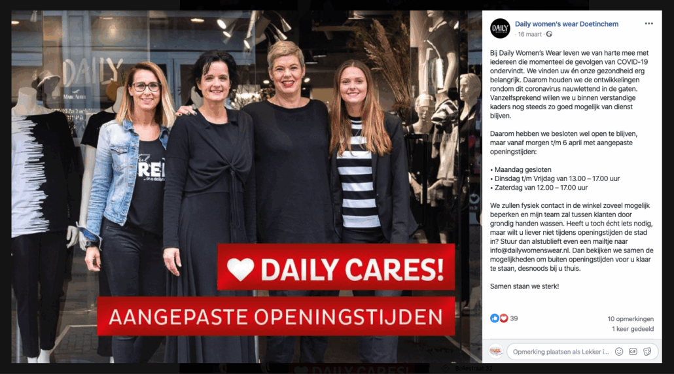Show the 10 opmerkingen comments
This screenshot has width=674, height=374.
[x=630, y=319]
